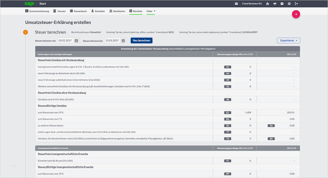
Task: Open calendar for Steuerzeitraum bis
Action: tap(123, 41)
